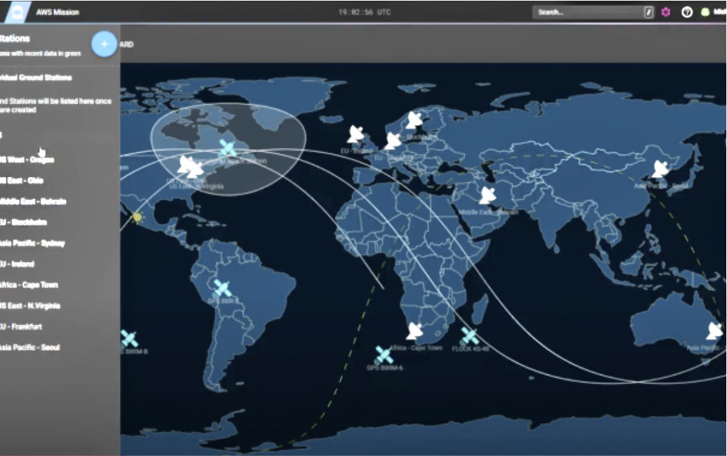
Task: Open the help question mark icon
Action: 687,12
